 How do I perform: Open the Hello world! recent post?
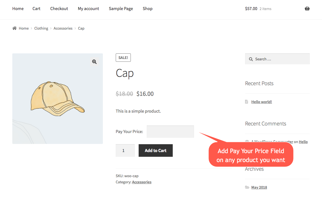pyautogui.click(x=262, y=101)
